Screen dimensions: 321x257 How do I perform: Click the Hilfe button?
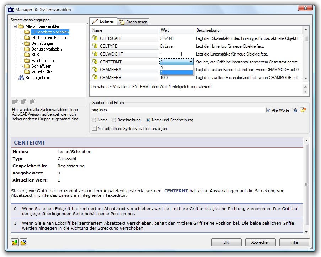coord(294,242)
